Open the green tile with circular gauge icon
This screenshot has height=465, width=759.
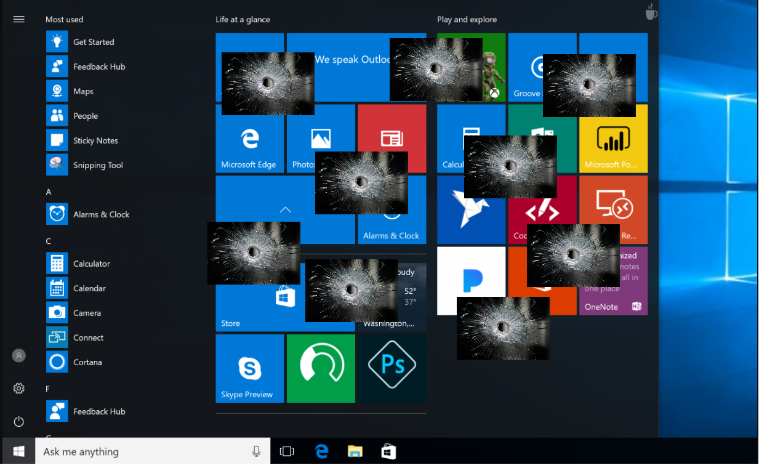[x=321, y=368]
